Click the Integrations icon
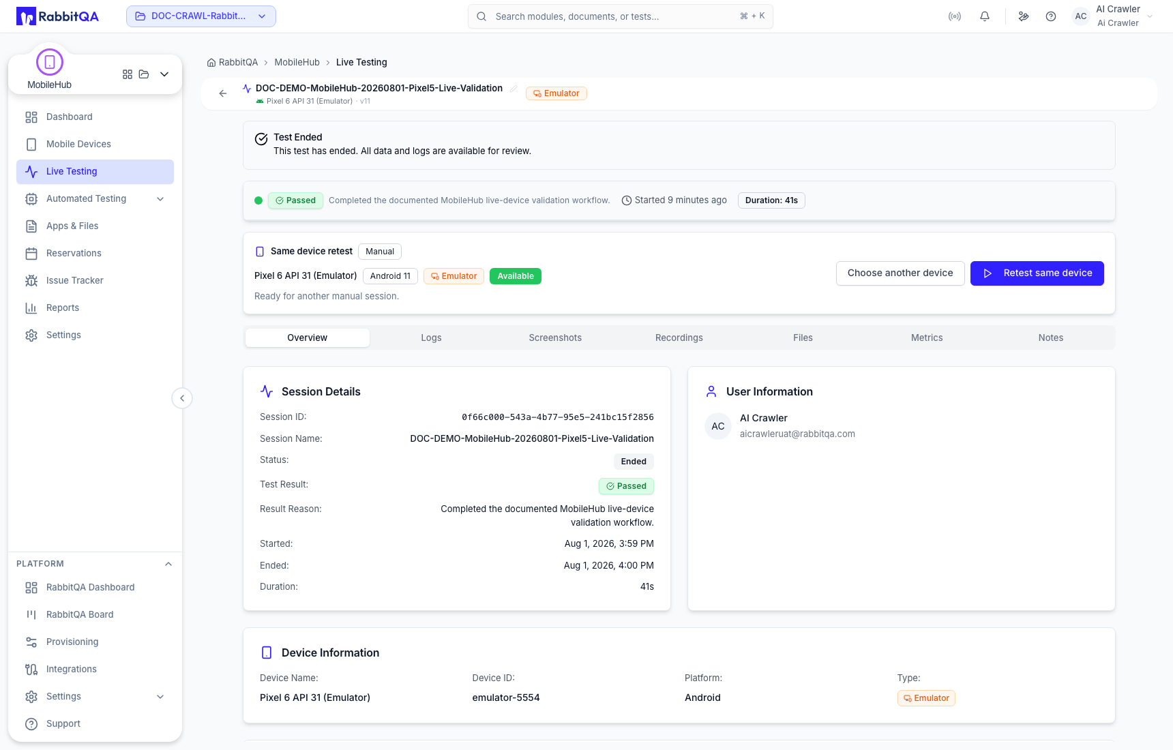1173x750 pixels. (31, 670)
